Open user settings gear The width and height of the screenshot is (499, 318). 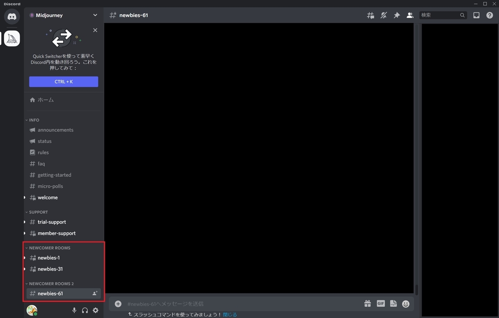96,310
